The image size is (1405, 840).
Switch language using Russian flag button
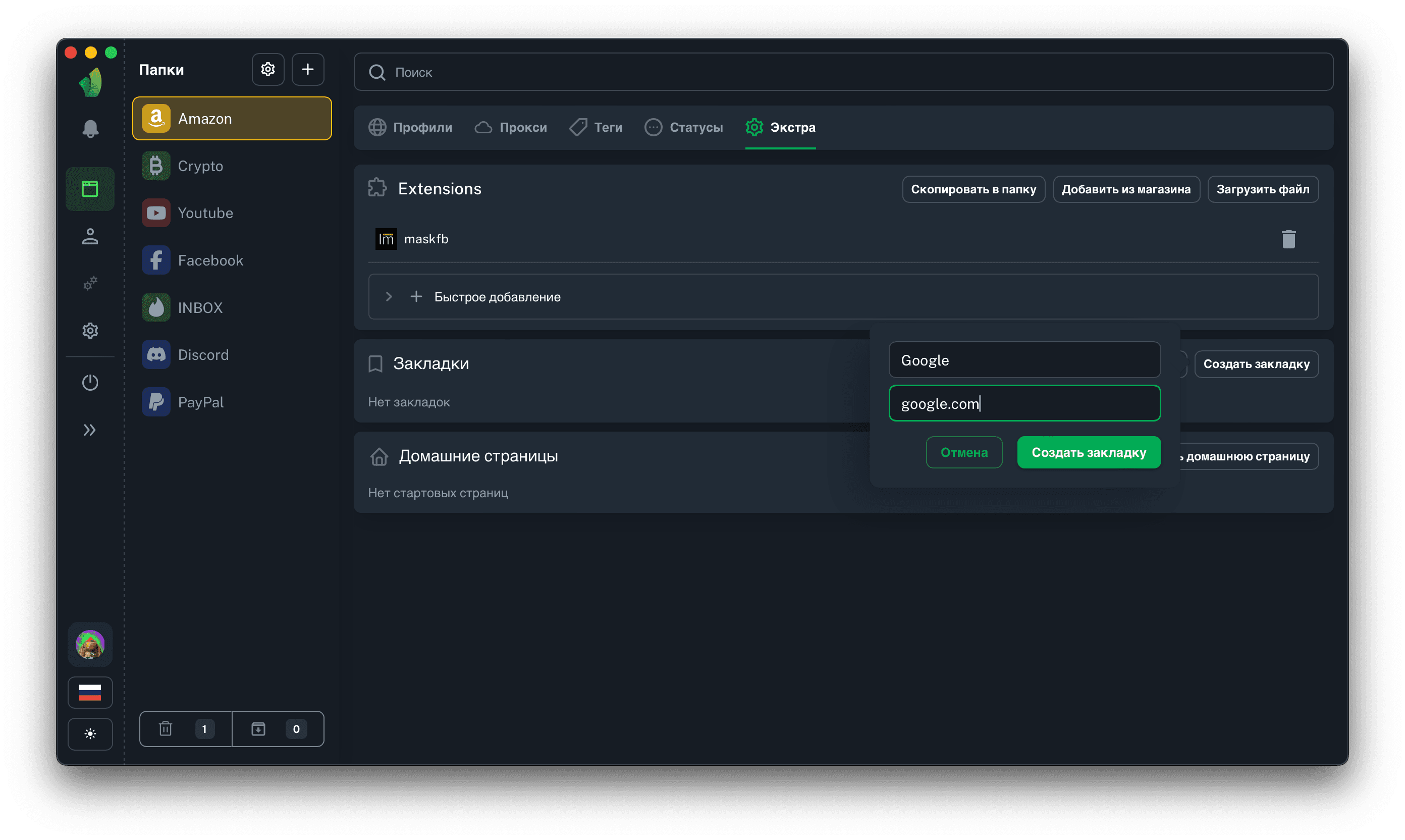[90, 692]
